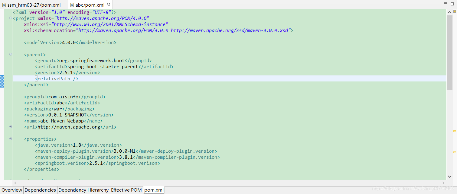Click the http://maven.apache.org url text
457x194 pixels.
(x=69, y=127)
